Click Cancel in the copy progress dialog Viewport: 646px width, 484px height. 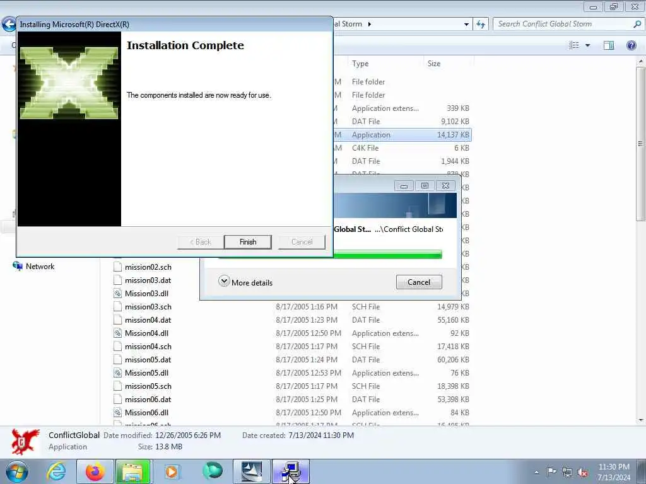(419, 282)
